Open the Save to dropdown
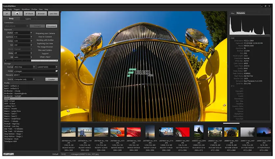Image resolution: width=275 pixels, height=159 pixels. click(x=34, y=79)
